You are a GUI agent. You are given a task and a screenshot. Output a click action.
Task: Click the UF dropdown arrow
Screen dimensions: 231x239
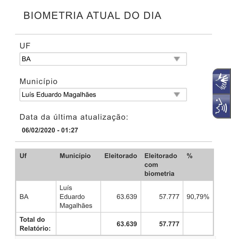(x=177, y=59)
